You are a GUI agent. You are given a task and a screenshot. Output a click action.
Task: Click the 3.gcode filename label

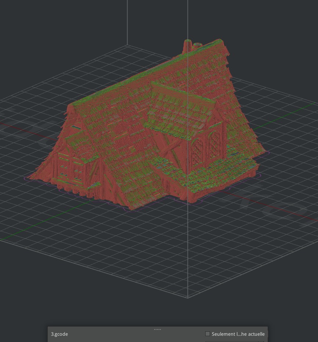tap(59, 334)
